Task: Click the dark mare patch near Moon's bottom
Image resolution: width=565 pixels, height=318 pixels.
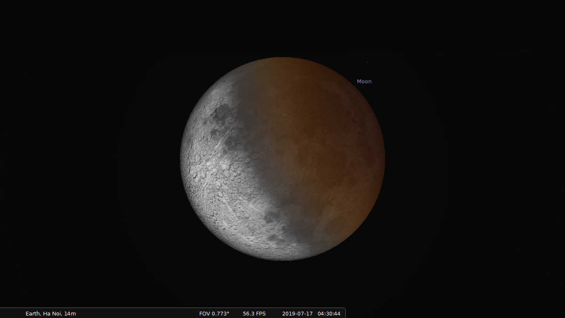Action: tap(273, 217)
